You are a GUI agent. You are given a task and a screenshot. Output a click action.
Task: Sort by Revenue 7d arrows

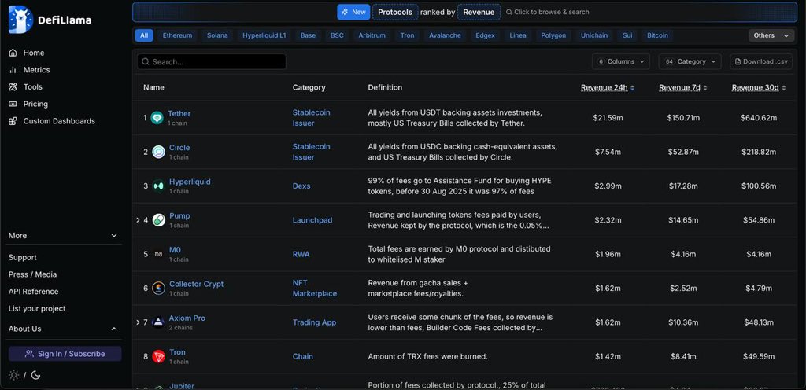pyautogui.click(x=705, y=88)
